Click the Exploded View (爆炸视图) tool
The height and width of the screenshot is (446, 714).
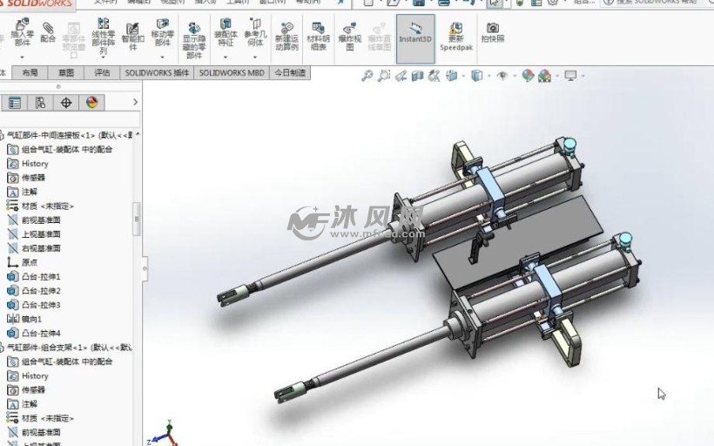pyautogui.click(x=349, y=37)
